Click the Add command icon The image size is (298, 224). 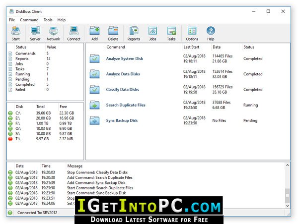pyautogui.click(x=94, y=31)
